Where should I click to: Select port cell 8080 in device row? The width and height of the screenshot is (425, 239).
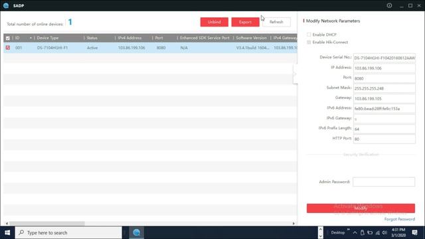161,48
